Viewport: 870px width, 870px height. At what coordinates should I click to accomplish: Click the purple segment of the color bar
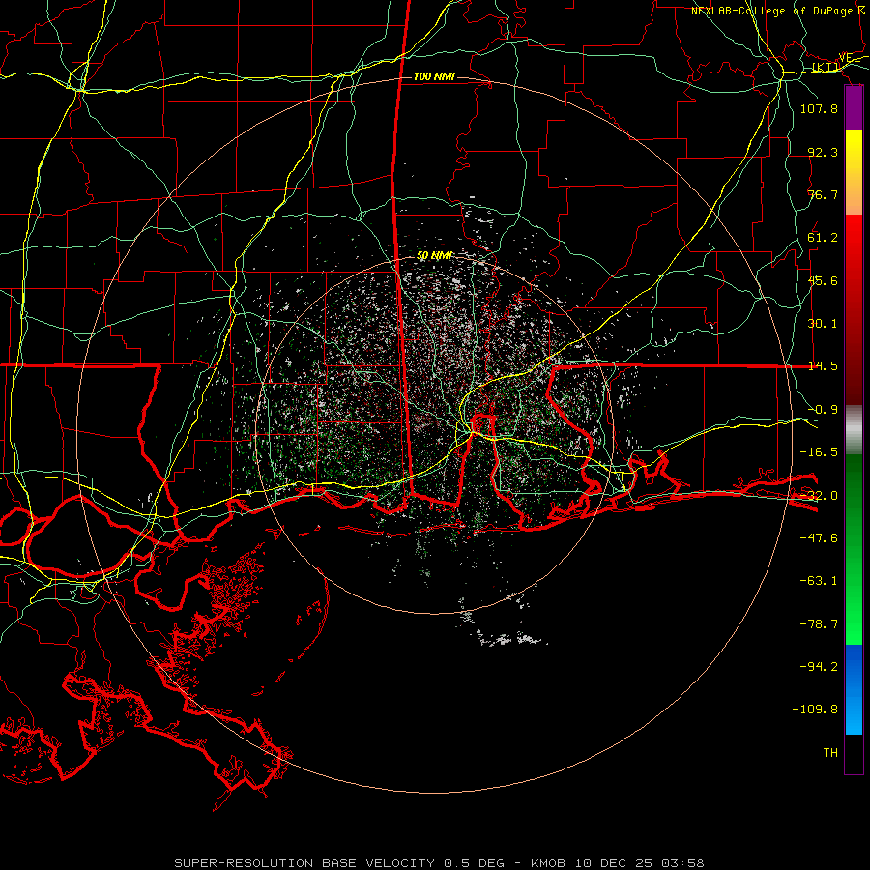point(854,108)
